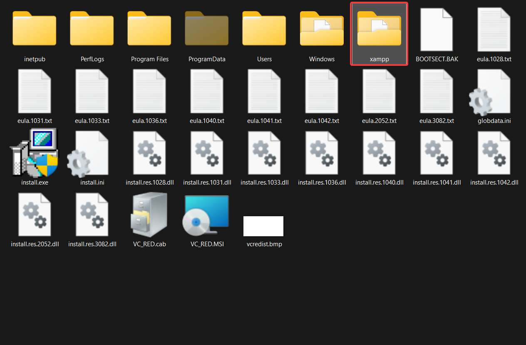The width and height of the screenshot is (526, 345).
Task: Click the Program Files folder icon
Action: coord(149,28)
